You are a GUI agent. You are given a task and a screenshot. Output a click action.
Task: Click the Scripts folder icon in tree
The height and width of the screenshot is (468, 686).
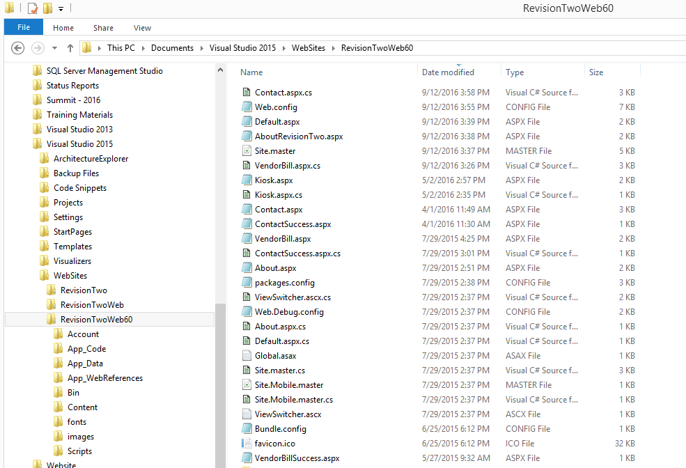[x=59, y=451]
